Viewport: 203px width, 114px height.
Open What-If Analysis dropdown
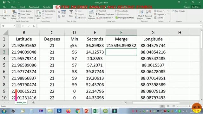pos(141,15)
